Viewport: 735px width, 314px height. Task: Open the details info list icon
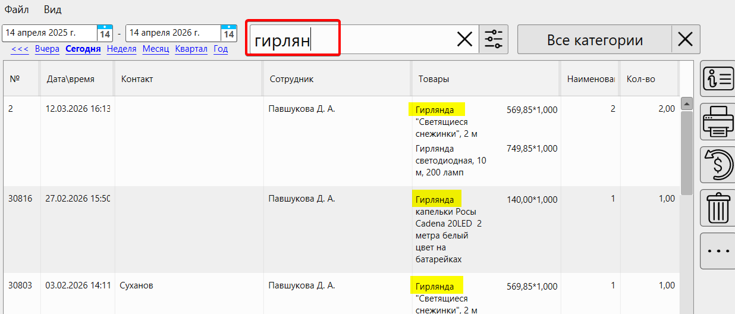coord(718,78)
